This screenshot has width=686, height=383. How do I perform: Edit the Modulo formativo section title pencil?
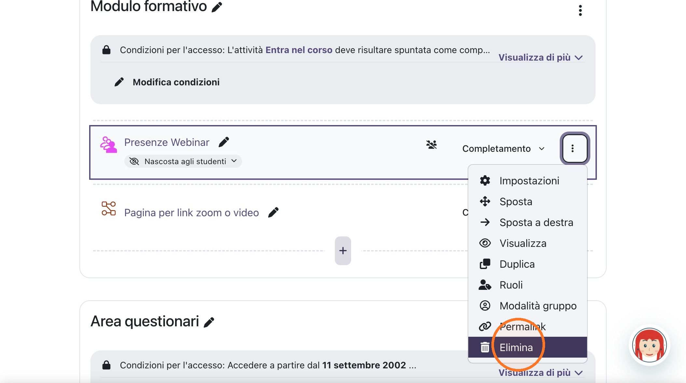point(217,7)
